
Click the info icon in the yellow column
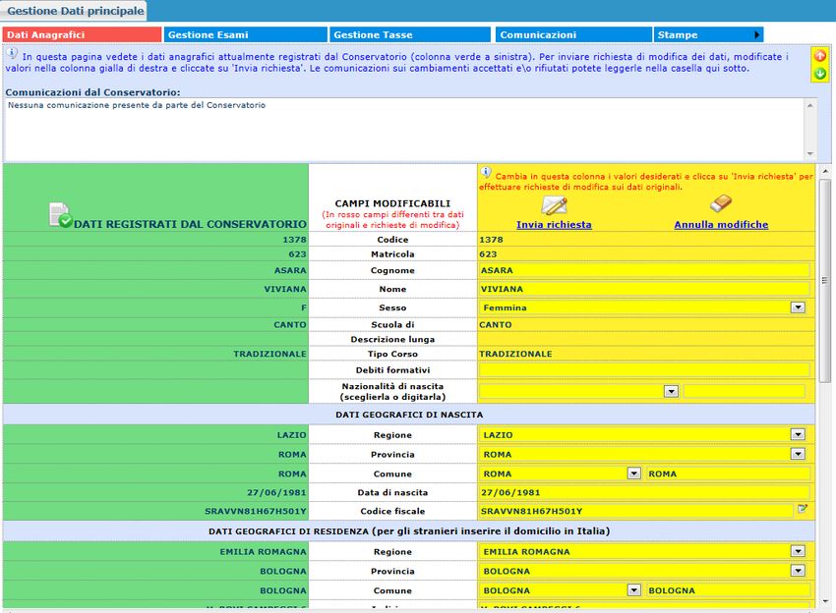[486, 173]
